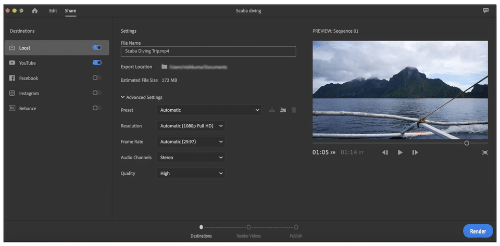500x246 pixels.
Task: Open the Audio Channels dropdown
Action: coord(191,158)
